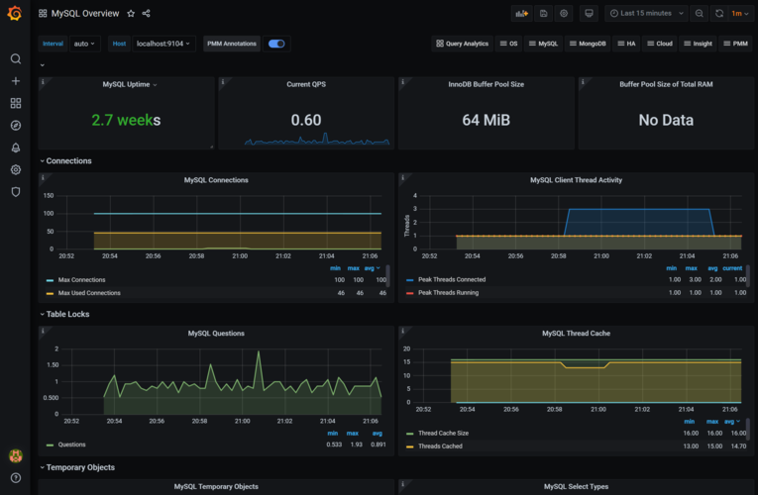Save the dashboard with the disk icon
Viewport: 758px width, 495px height.
(543, 14)
